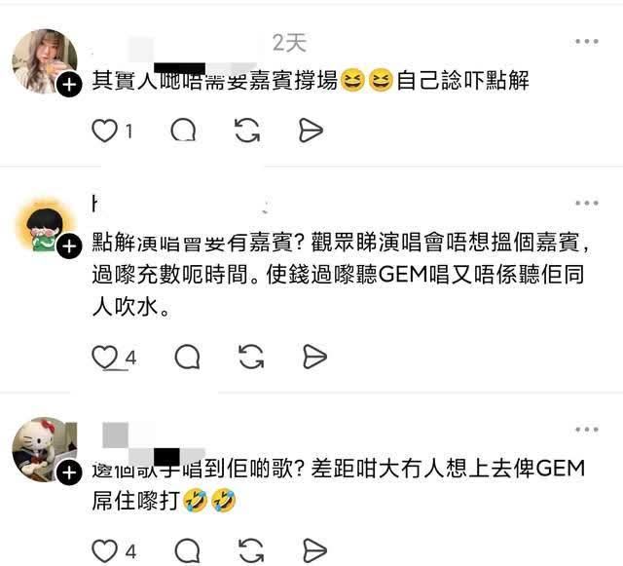623x566 pixels.
Task: Follow the Hello Kitty user via plus badge
Action: point(69,472)
